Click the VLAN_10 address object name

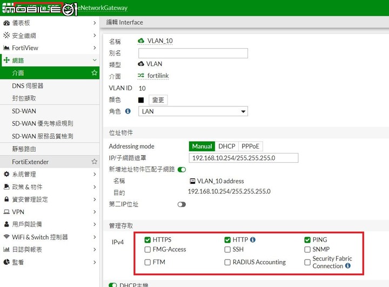pyautogui.click(x=220, y=181)
